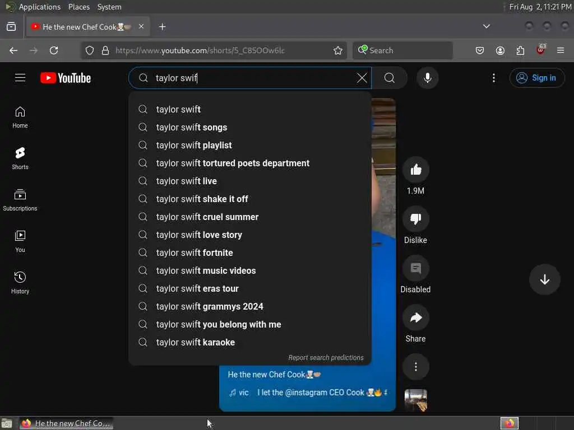
Task: Open the short's three-dot more actions menu
Action: point(415,367)
